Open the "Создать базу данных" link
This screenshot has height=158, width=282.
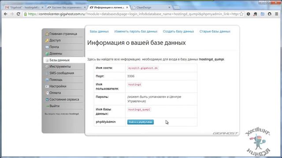coord(178,31)
